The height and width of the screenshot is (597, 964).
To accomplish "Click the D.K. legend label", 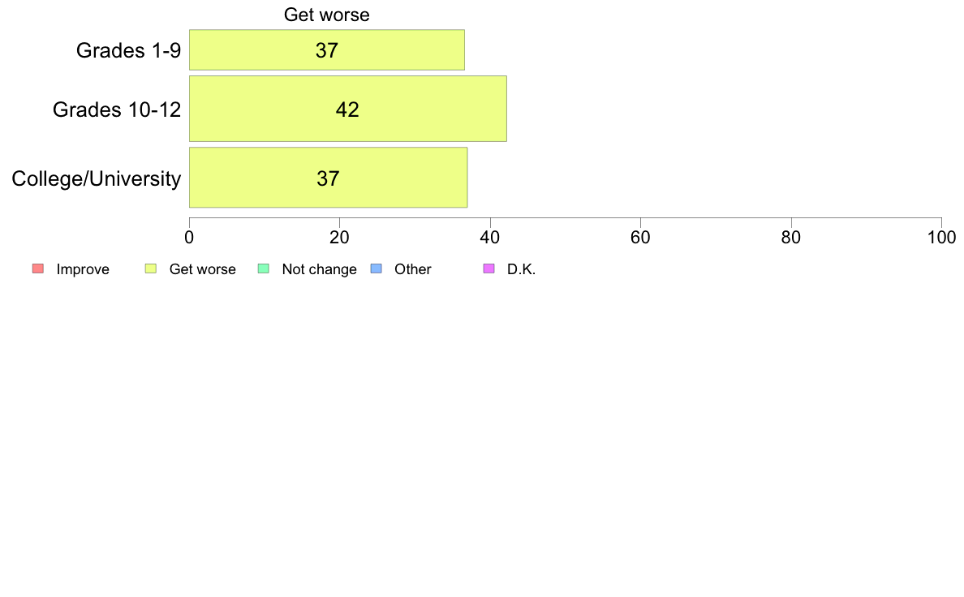I will pos(521,269).
